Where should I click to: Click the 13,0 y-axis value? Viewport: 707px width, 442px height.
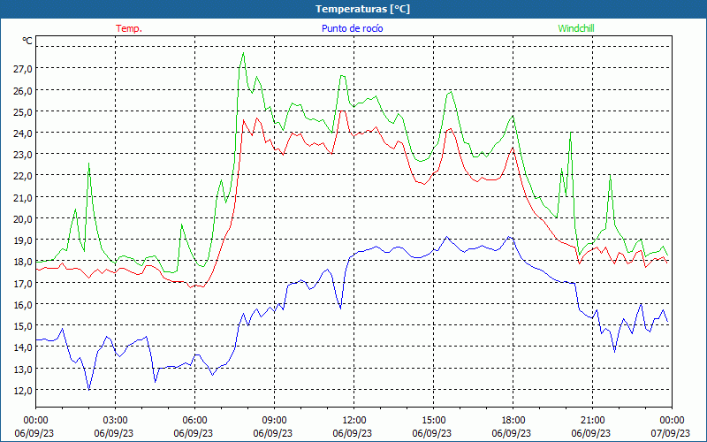[x=23, y=369]
